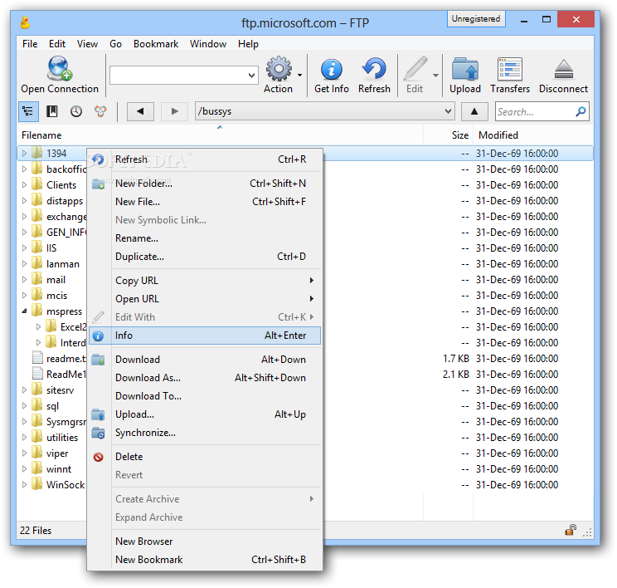Screen dimensions: 617x588
Task: Open the Action gear icon
Action: [x=279, y=69]
